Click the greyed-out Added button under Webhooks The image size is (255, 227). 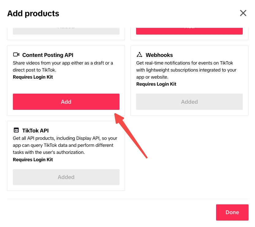click(x=189, y=102)
